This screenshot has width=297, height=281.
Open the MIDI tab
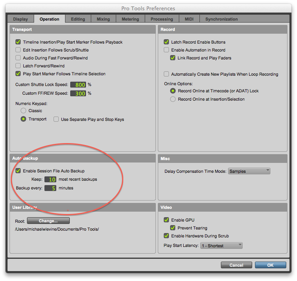[189, 19]
